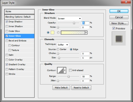Click the Reset to Default button
Viewport: 133px width, 102px height.
(81, 88)
